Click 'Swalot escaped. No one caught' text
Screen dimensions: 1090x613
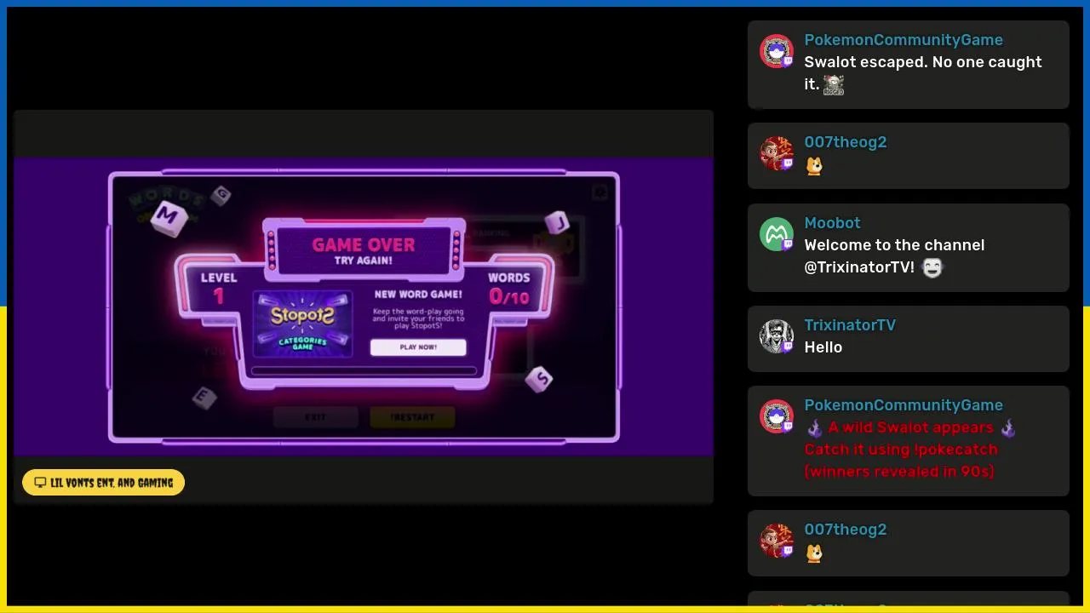click(923, 62)
